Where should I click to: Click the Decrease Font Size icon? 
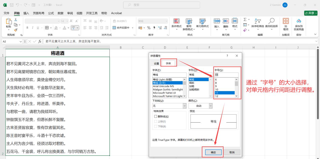click(77, 21)
